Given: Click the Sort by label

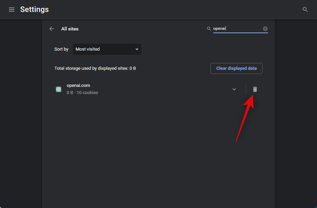Looking at the screenshot, I should click(61, 49).
